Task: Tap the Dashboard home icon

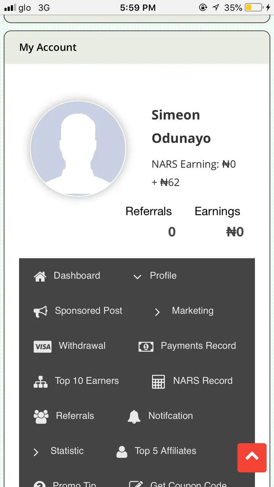Action: click(40, 276)
